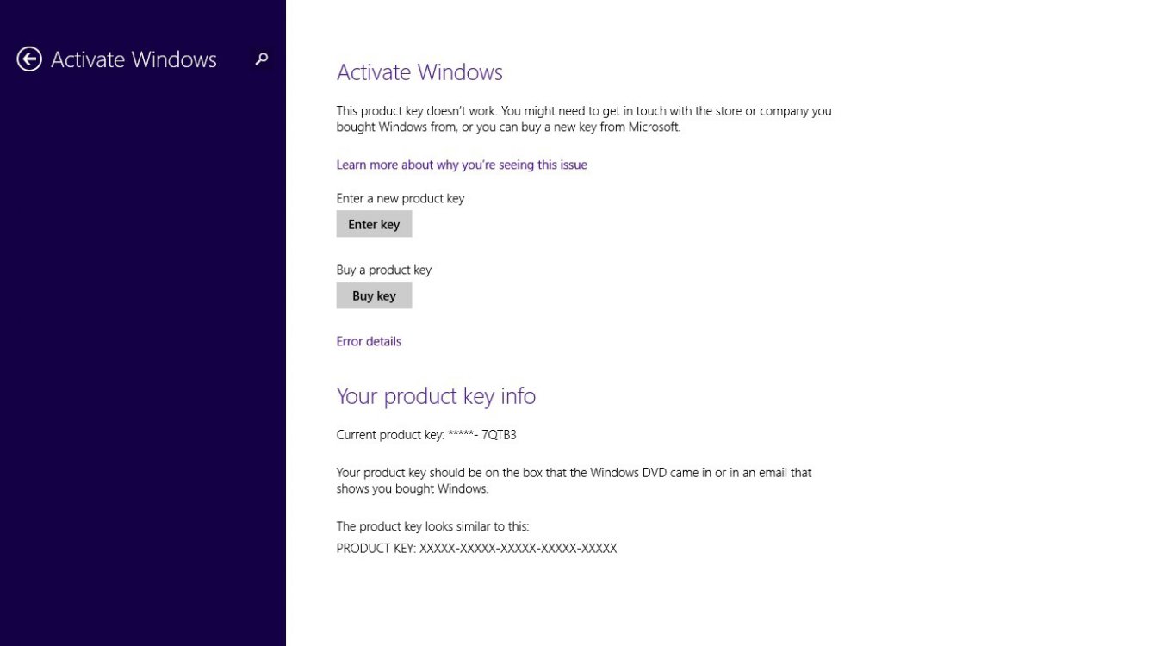Image resolution: width=1149 pixels, height=646 pixels.
Task: Open the 'Learn more about why you're seeing this issue' link
Action: pos(462,165)
